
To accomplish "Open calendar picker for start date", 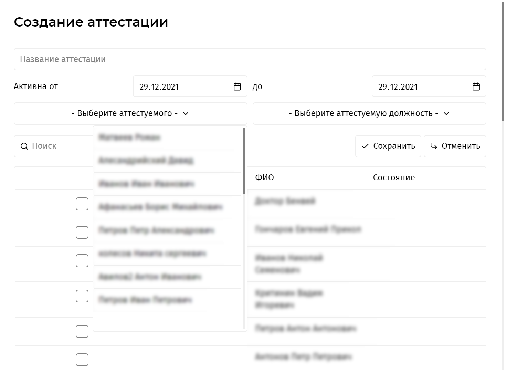I will coord(237,86).
